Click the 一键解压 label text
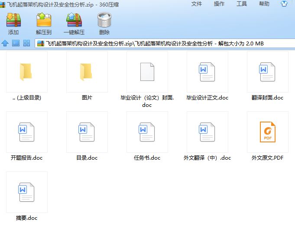 (x=74, y=32)
